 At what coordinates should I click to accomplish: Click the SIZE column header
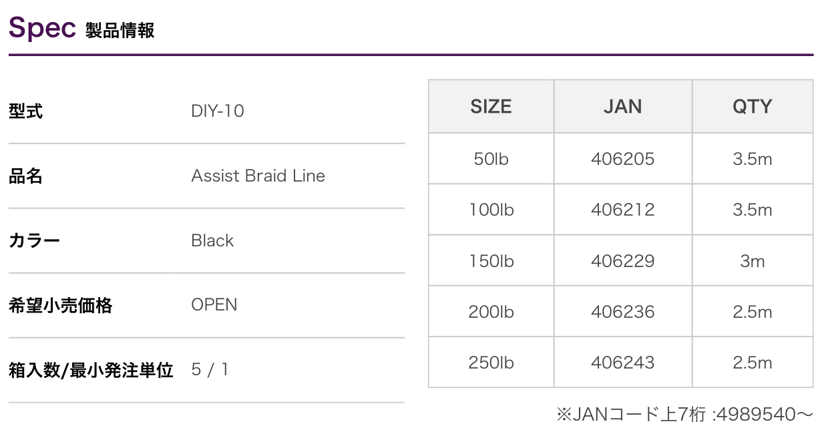(x=491, y=107)
